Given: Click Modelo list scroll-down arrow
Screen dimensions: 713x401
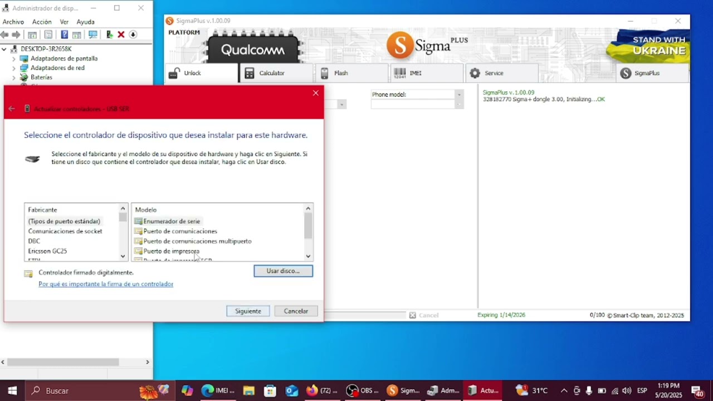Looking at the screenshot, I should pos(308,256).
